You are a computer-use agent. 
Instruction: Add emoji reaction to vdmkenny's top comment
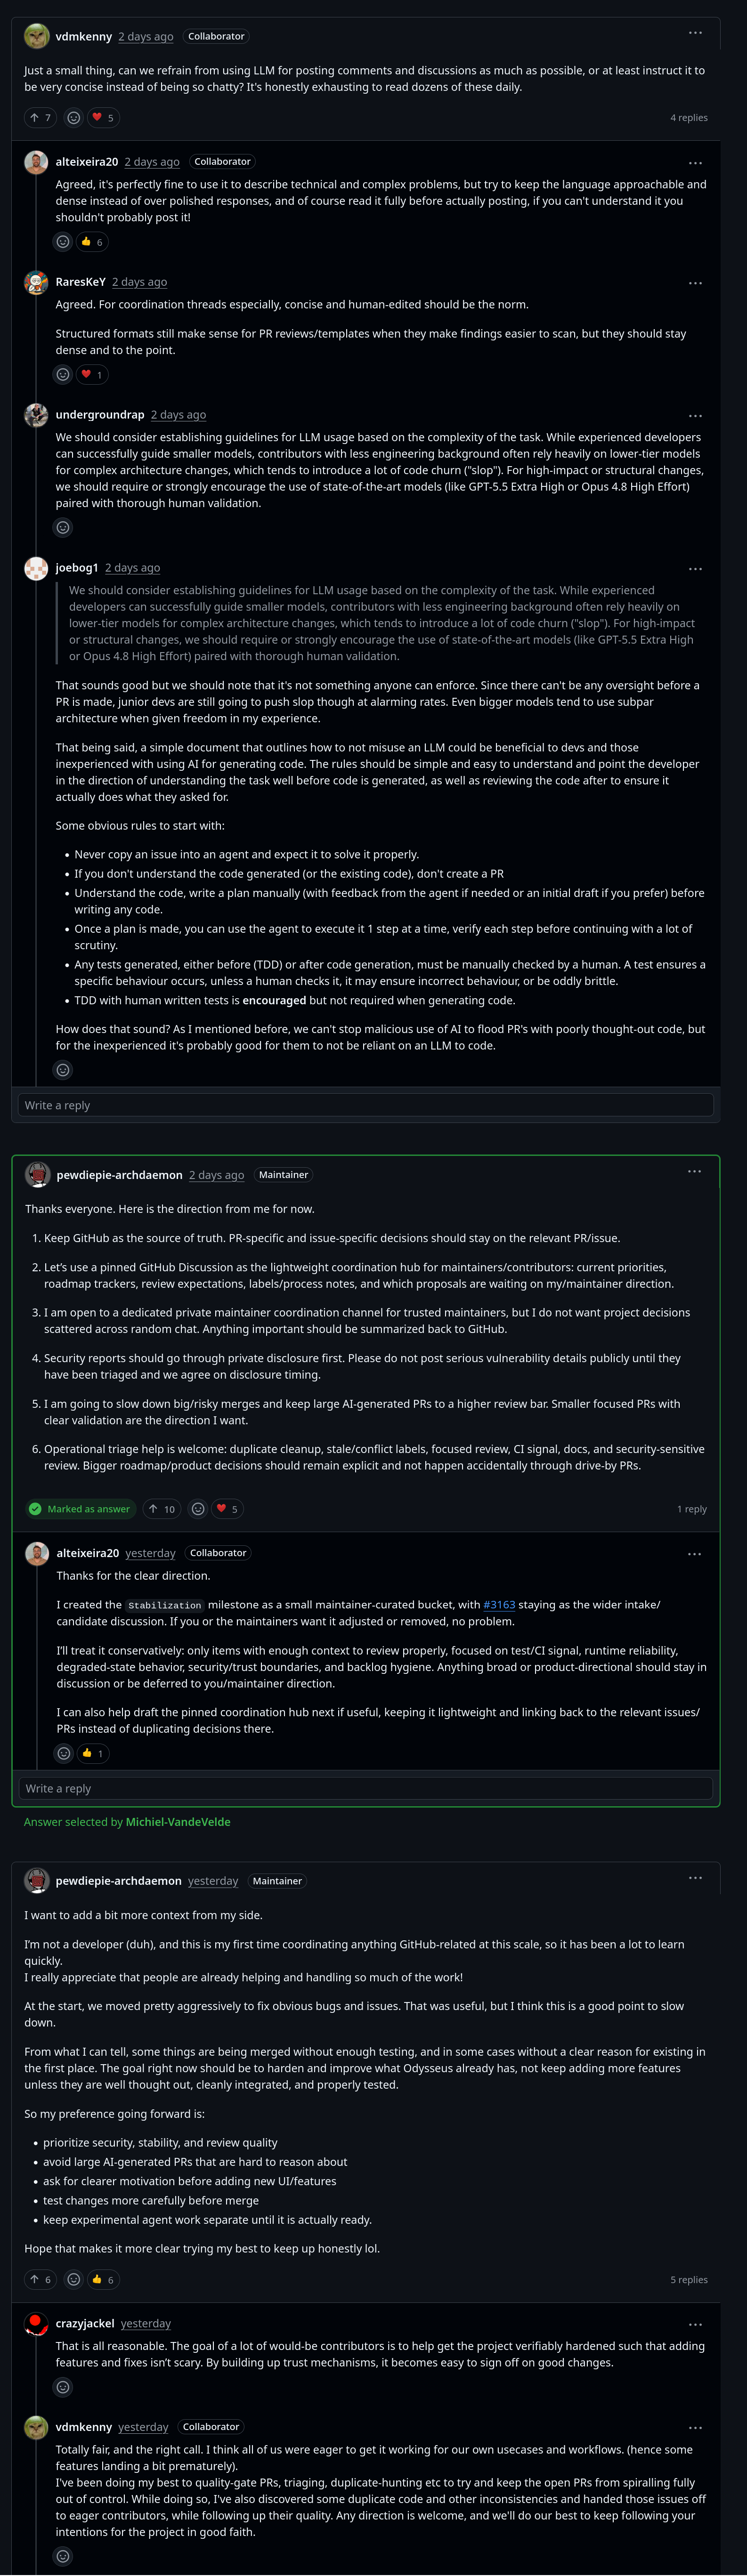74,118
